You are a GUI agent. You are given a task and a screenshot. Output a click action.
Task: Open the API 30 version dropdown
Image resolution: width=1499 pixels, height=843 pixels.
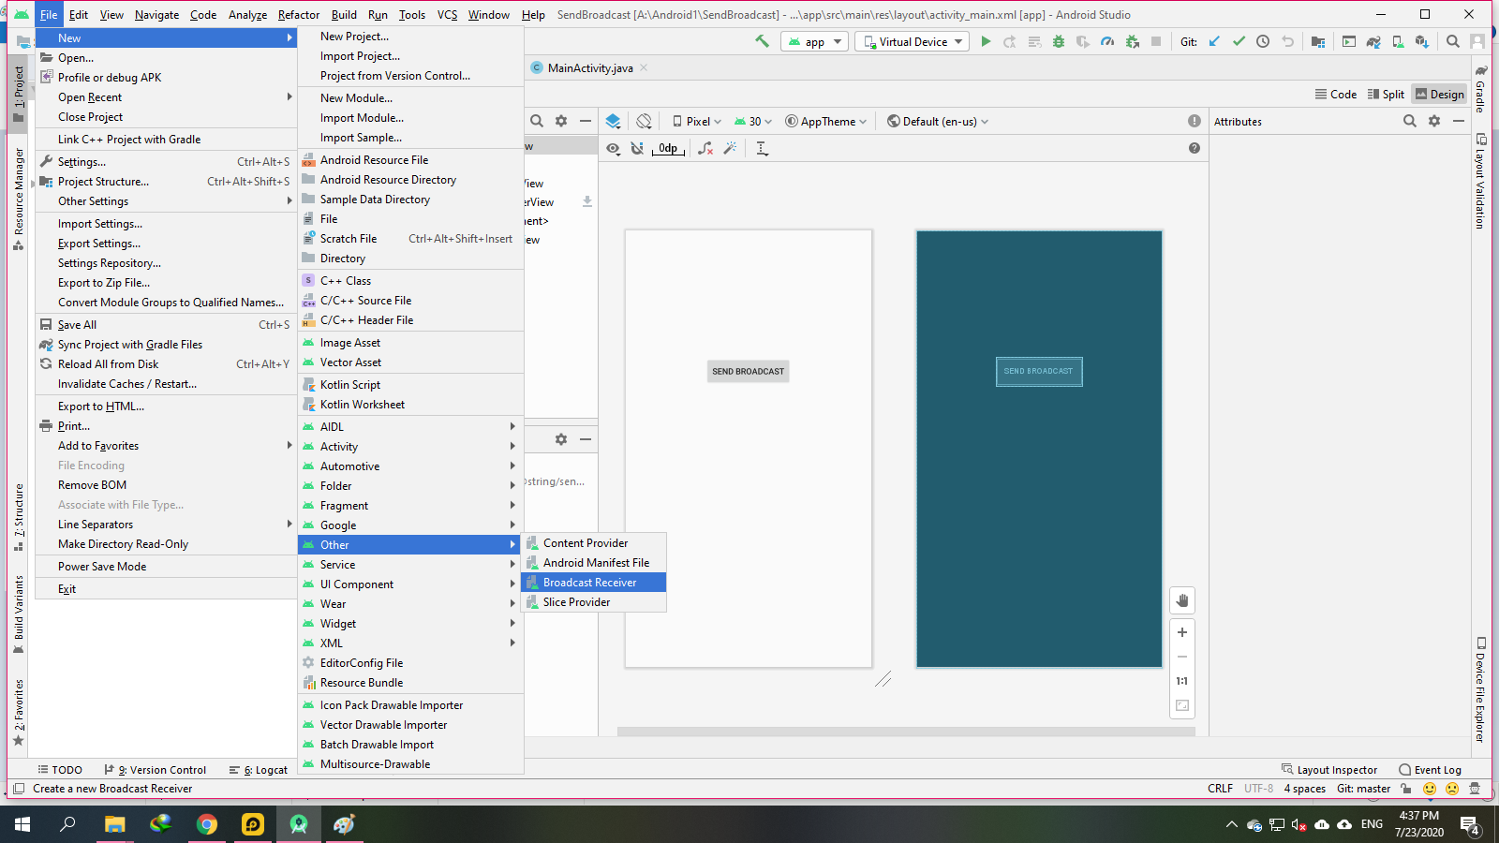[x=752, y=121]
